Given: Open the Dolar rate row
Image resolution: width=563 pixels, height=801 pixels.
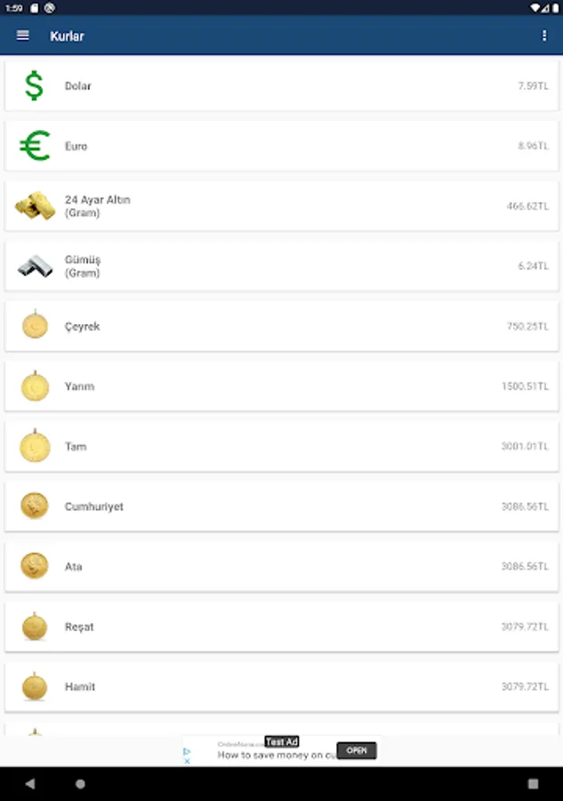Looking at the screenshot, I should coord(282,85).
